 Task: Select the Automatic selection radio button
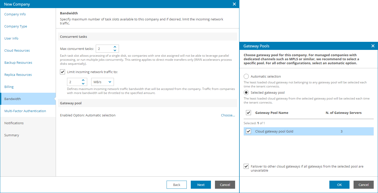[246, 76]
